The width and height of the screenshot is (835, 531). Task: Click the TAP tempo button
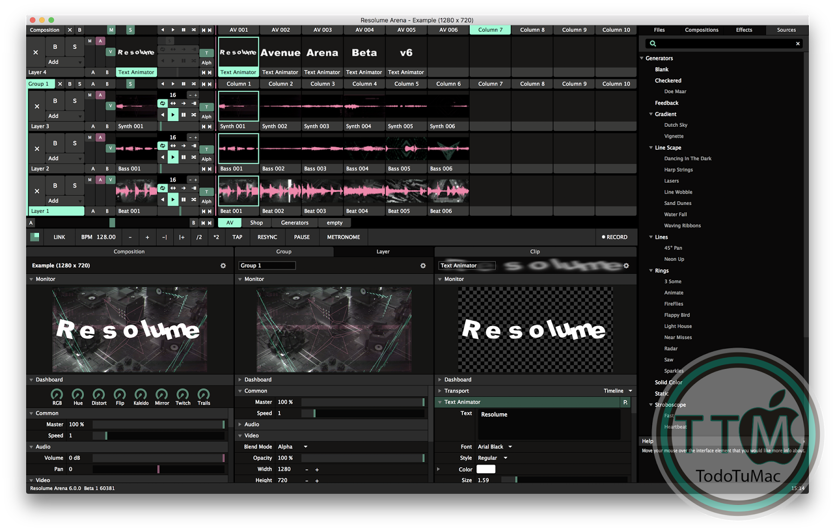coord(237,237)
